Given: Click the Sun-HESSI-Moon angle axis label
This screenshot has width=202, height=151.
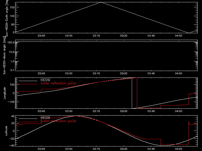Looking at the screenshot, I should point(4,56).
